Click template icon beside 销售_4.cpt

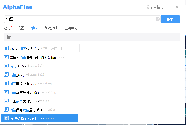(x=6, y=75)
